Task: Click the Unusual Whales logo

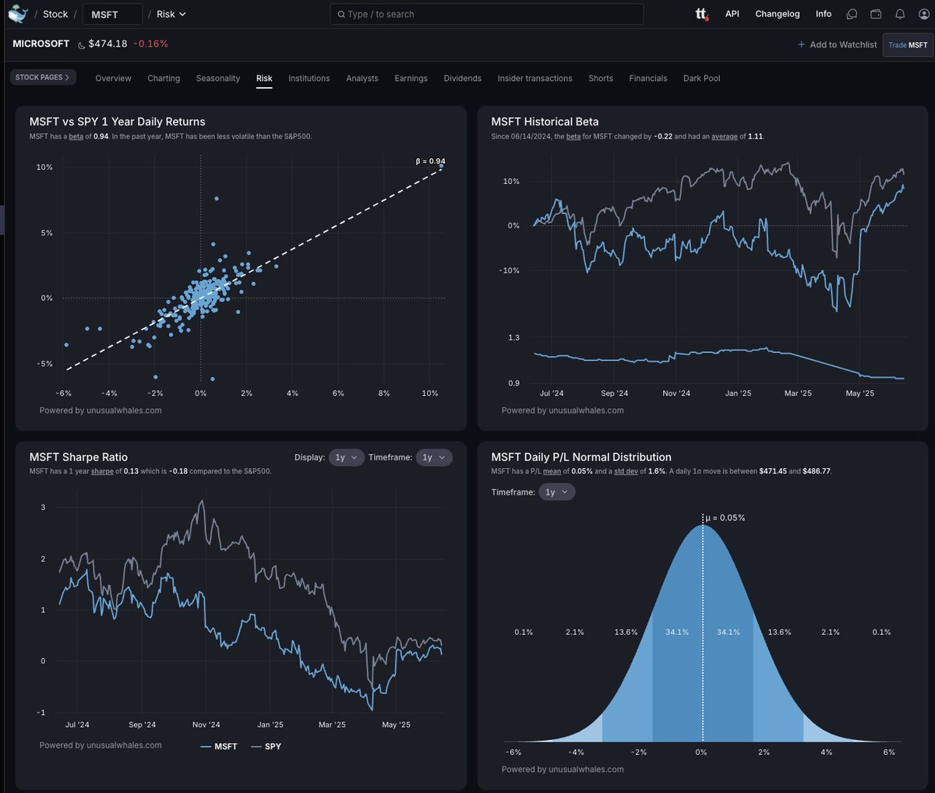Action: point(19,13)
